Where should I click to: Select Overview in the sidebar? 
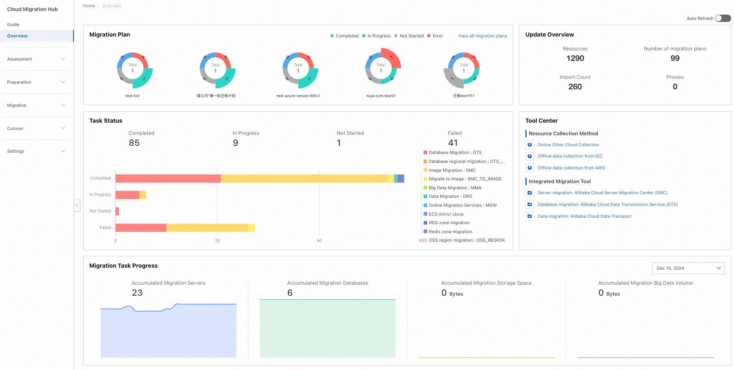click(37, 36)
